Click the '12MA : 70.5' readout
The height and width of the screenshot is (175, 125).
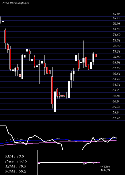pos(15,166)
